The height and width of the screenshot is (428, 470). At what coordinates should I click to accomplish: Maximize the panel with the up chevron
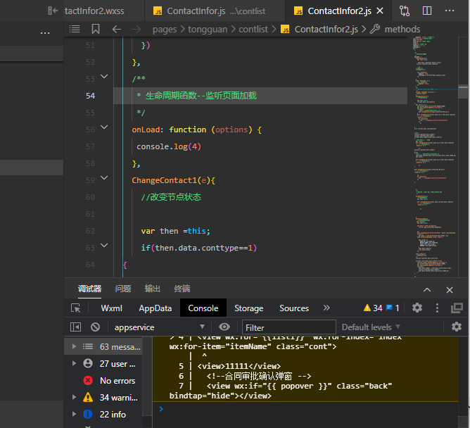pos(427,290)
